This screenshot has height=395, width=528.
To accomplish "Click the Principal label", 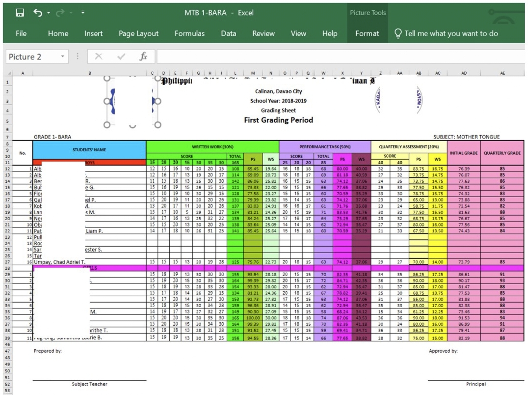I will click(476, 384).
